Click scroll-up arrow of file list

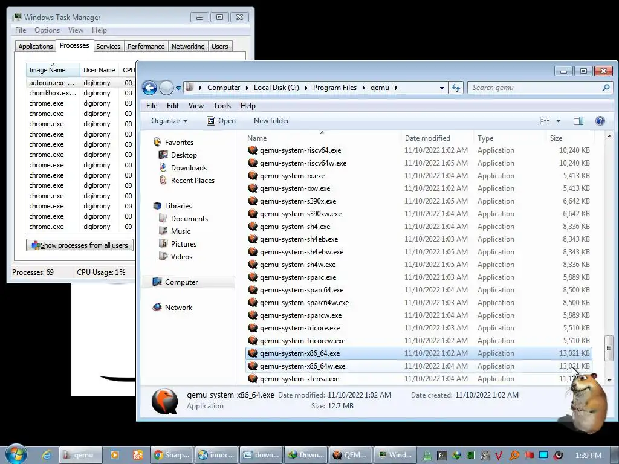tap(609, 136)
